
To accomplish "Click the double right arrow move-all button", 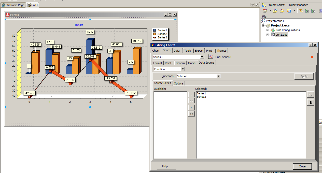I will tap(191, 100).
